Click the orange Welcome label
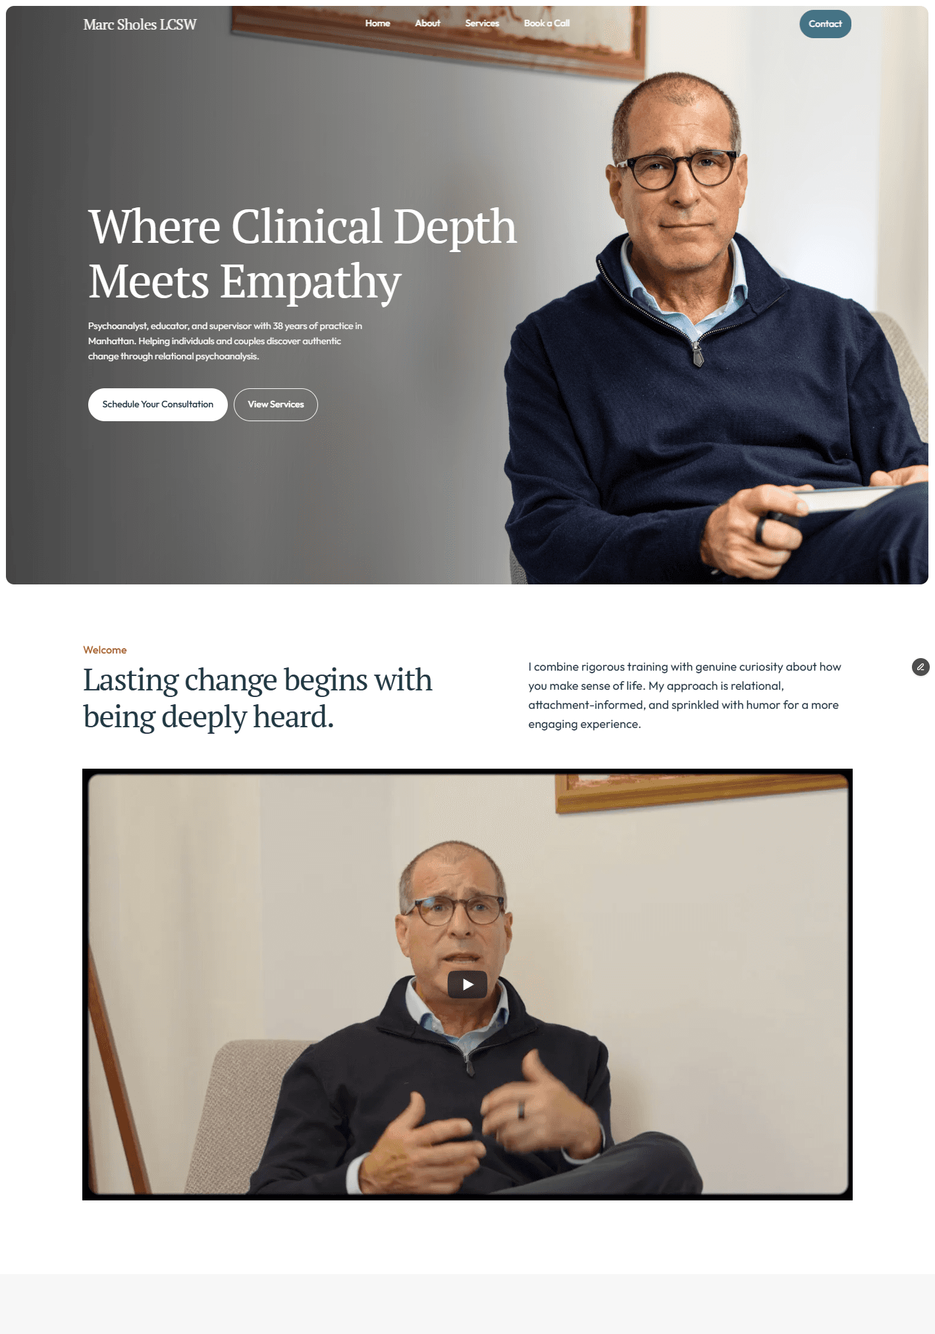 click(105, 650)
